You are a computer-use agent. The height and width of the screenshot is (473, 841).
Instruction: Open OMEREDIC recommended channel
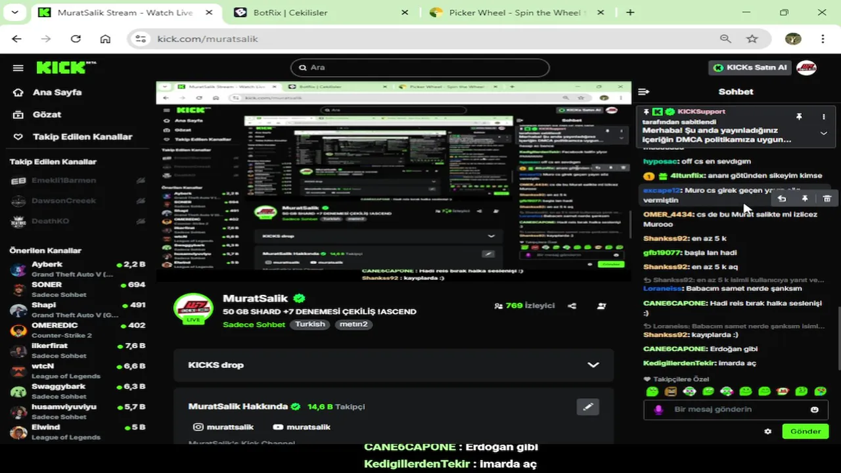(78, 330)
